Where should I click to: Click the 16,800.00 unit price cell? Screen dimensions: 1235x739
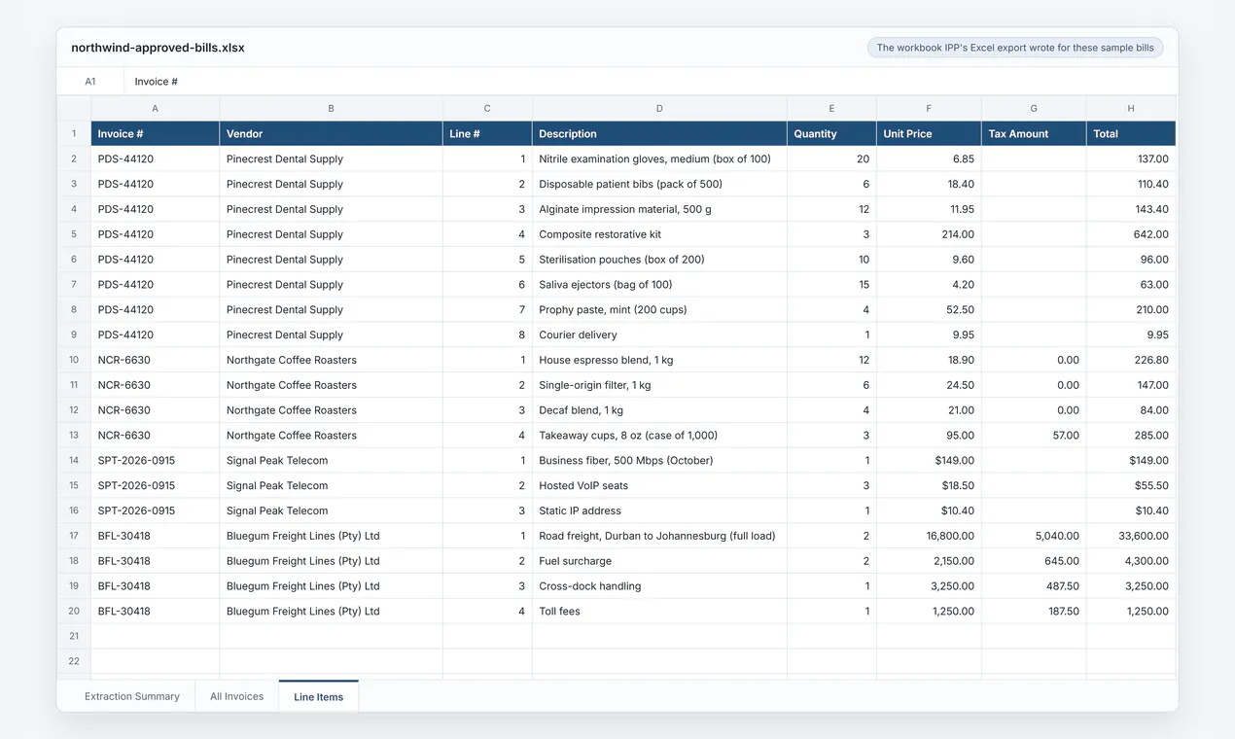coord(929,536)
